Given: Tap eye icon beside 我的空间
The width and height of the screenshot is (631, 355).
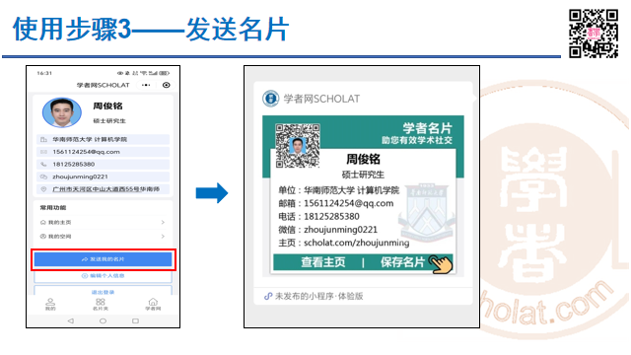Looking at the screenshot, I should point(43,237).
